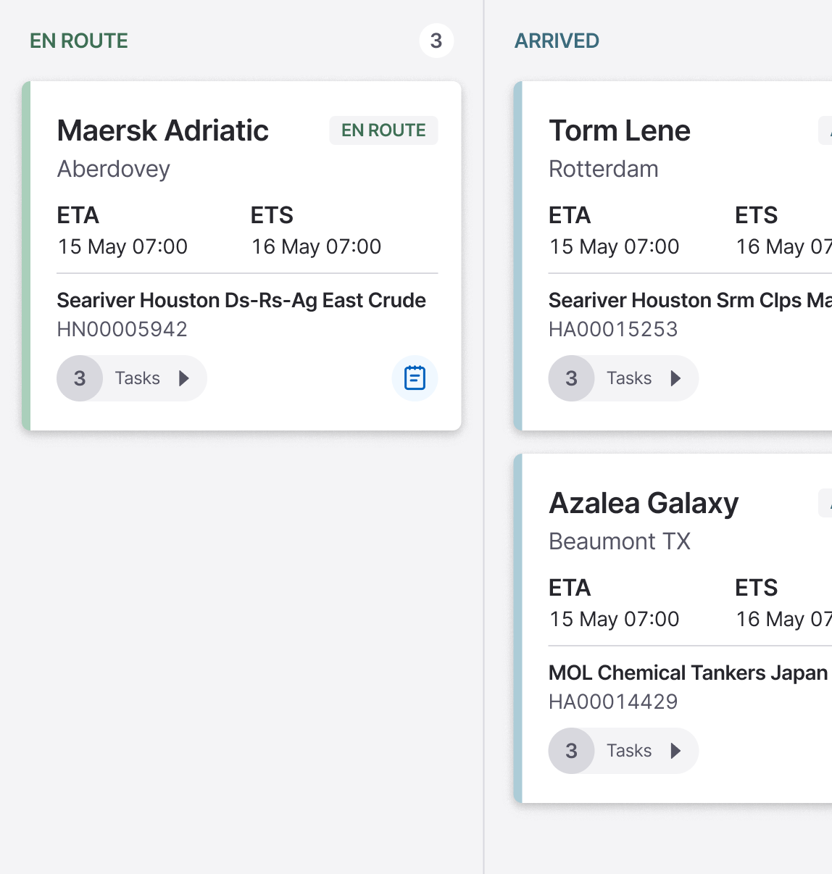
Task: Click the task count circle on Torm Lene
Action: click(571, 378)
